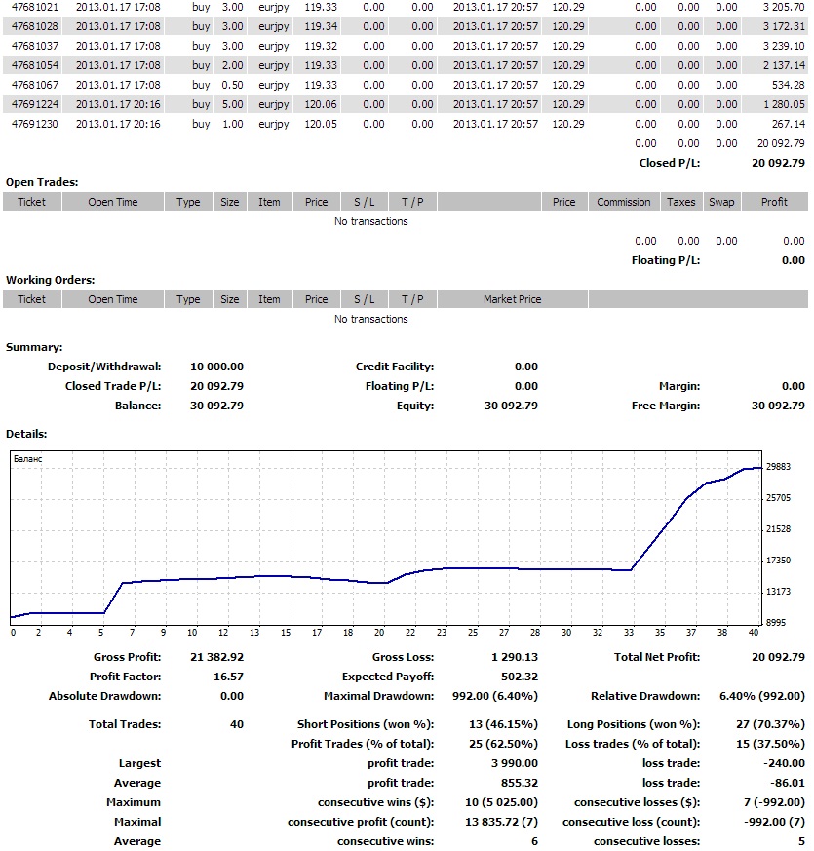This screenshot has height=851, width=814.
Task: Select the Working Orders section heading
Action: coord(50,280)
